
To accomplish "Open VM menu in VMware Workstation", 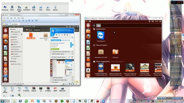I will [15, 18].
